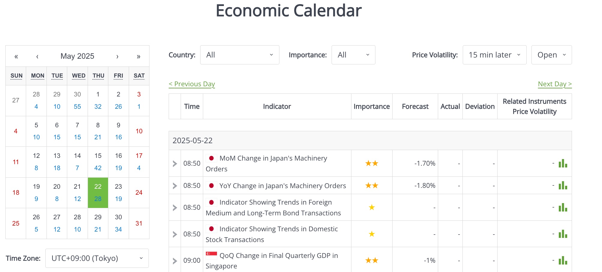Click the two-star importance icon for MoM Machinery Orders

click(372, 163)
